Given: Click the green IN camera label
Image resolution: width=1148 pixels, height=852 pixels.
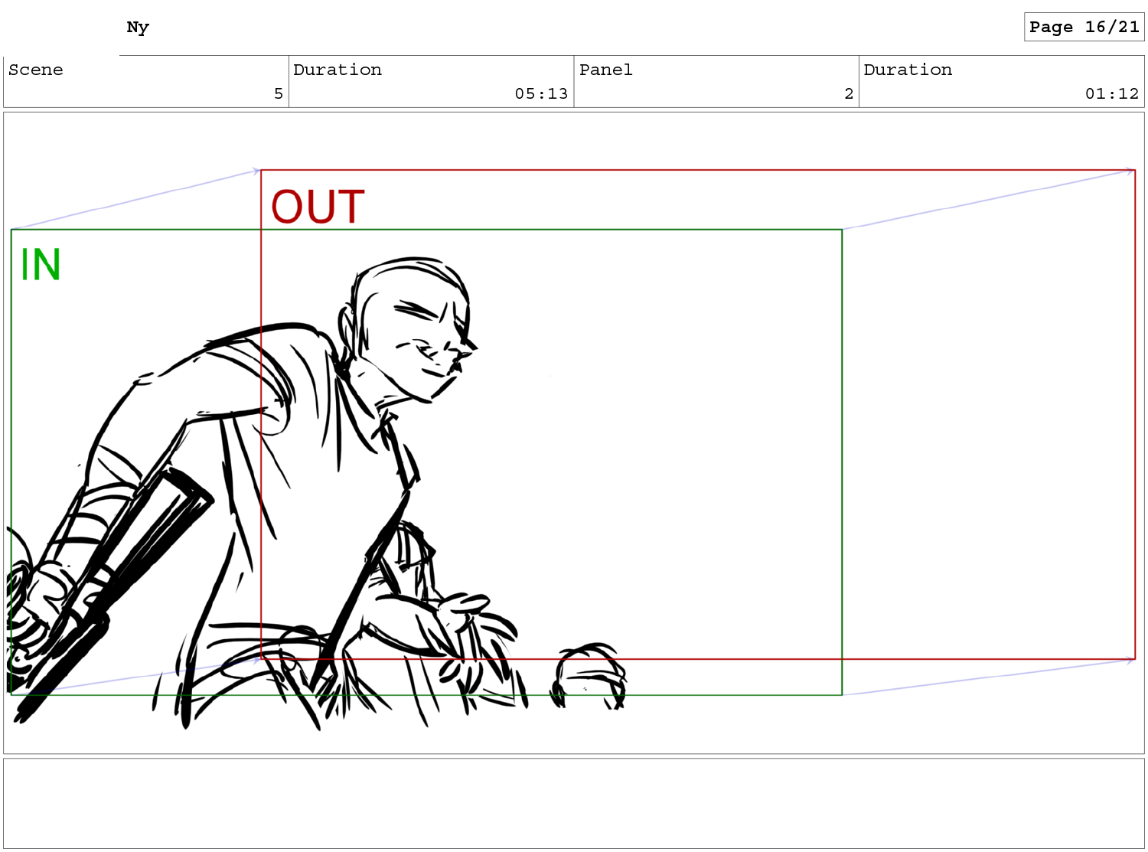Looking at the screenshot, I should pyautogui.click(x=41, y=265).
